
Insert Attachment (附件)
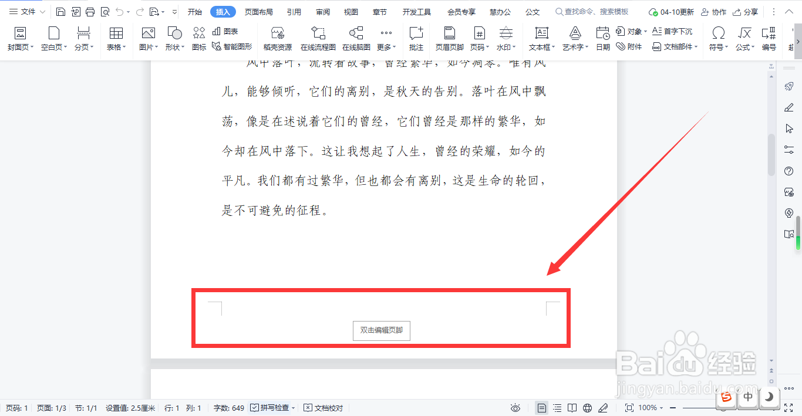(629, 46)
